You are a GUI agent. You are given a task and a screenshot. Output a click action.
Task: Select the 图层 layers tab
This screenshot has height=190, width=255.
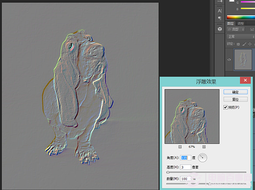[230, 24]
